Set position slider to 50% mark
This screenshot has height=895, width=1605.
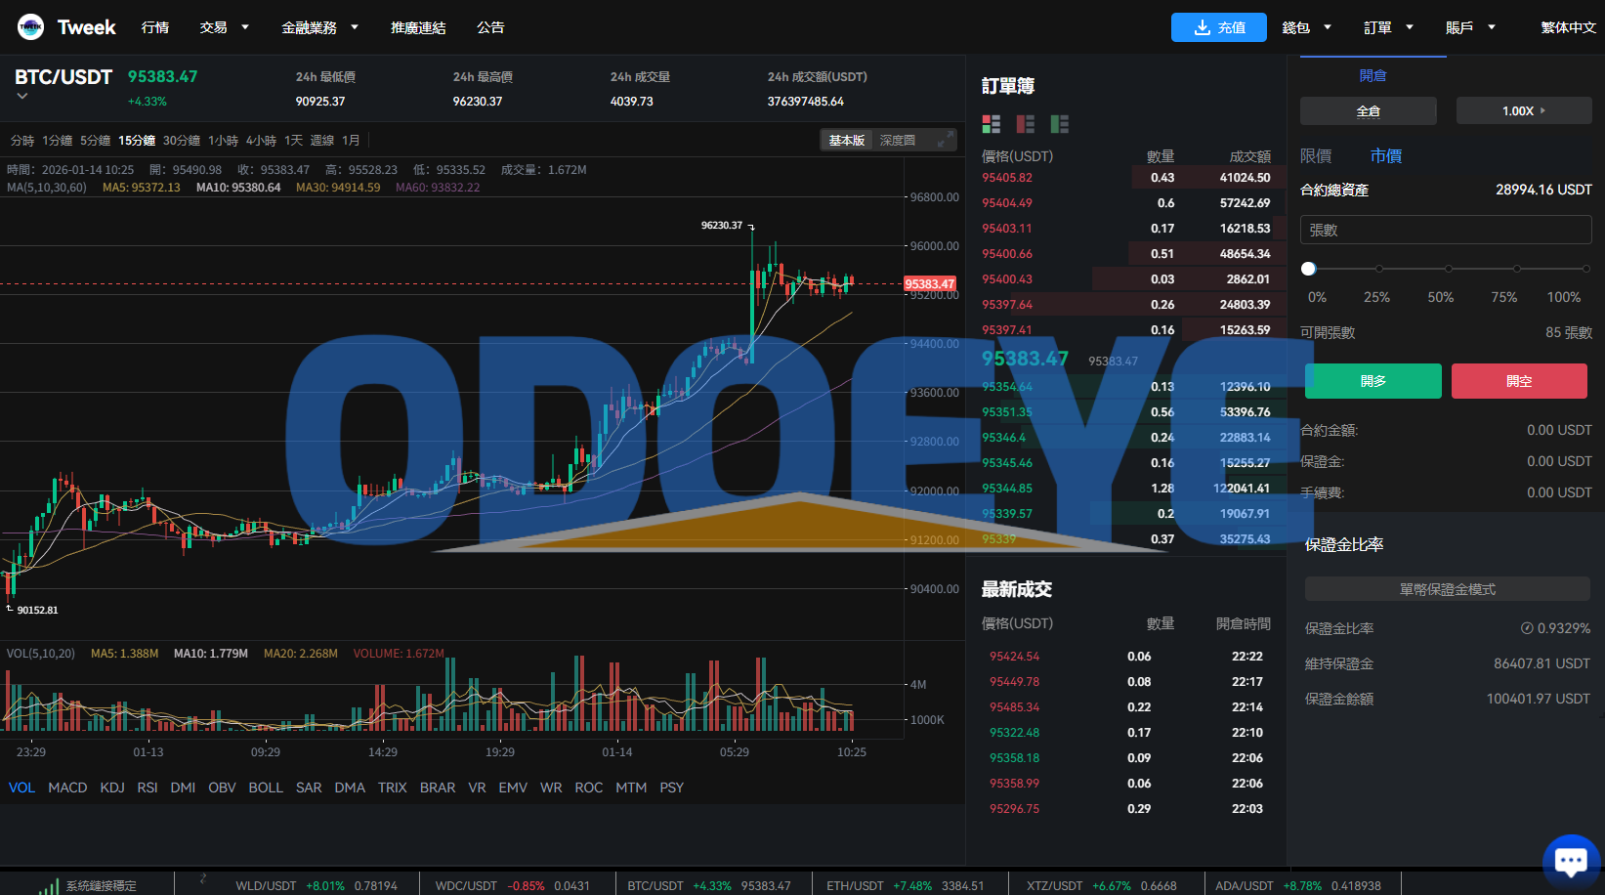coord(1448,269)
